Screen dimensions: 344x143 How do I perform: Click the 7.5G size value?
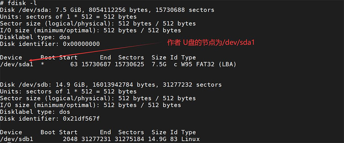[x=159, y=64]
